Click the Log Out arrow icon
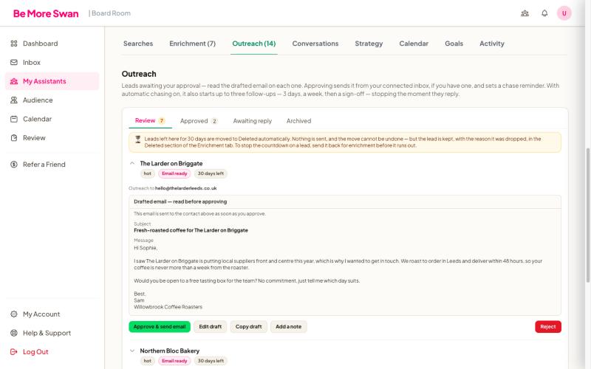Screen dimensions: 591x369 click(14, 352)
